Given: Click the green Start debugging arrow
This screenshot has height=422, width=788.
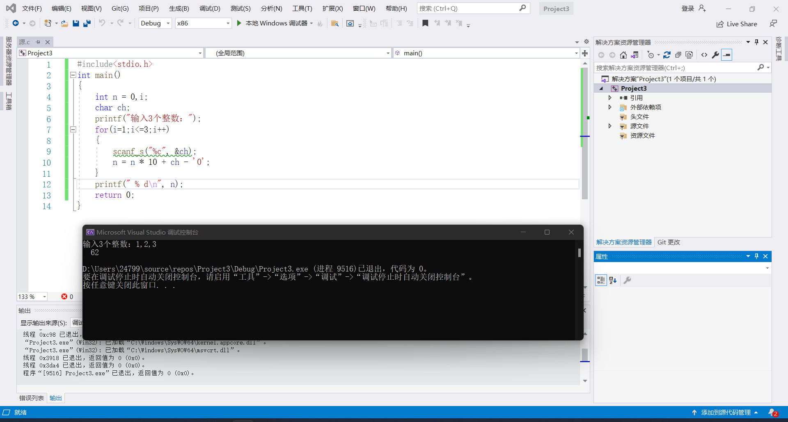Looking at the screenshot, I should pyautogui.click(x=239, y=23).
